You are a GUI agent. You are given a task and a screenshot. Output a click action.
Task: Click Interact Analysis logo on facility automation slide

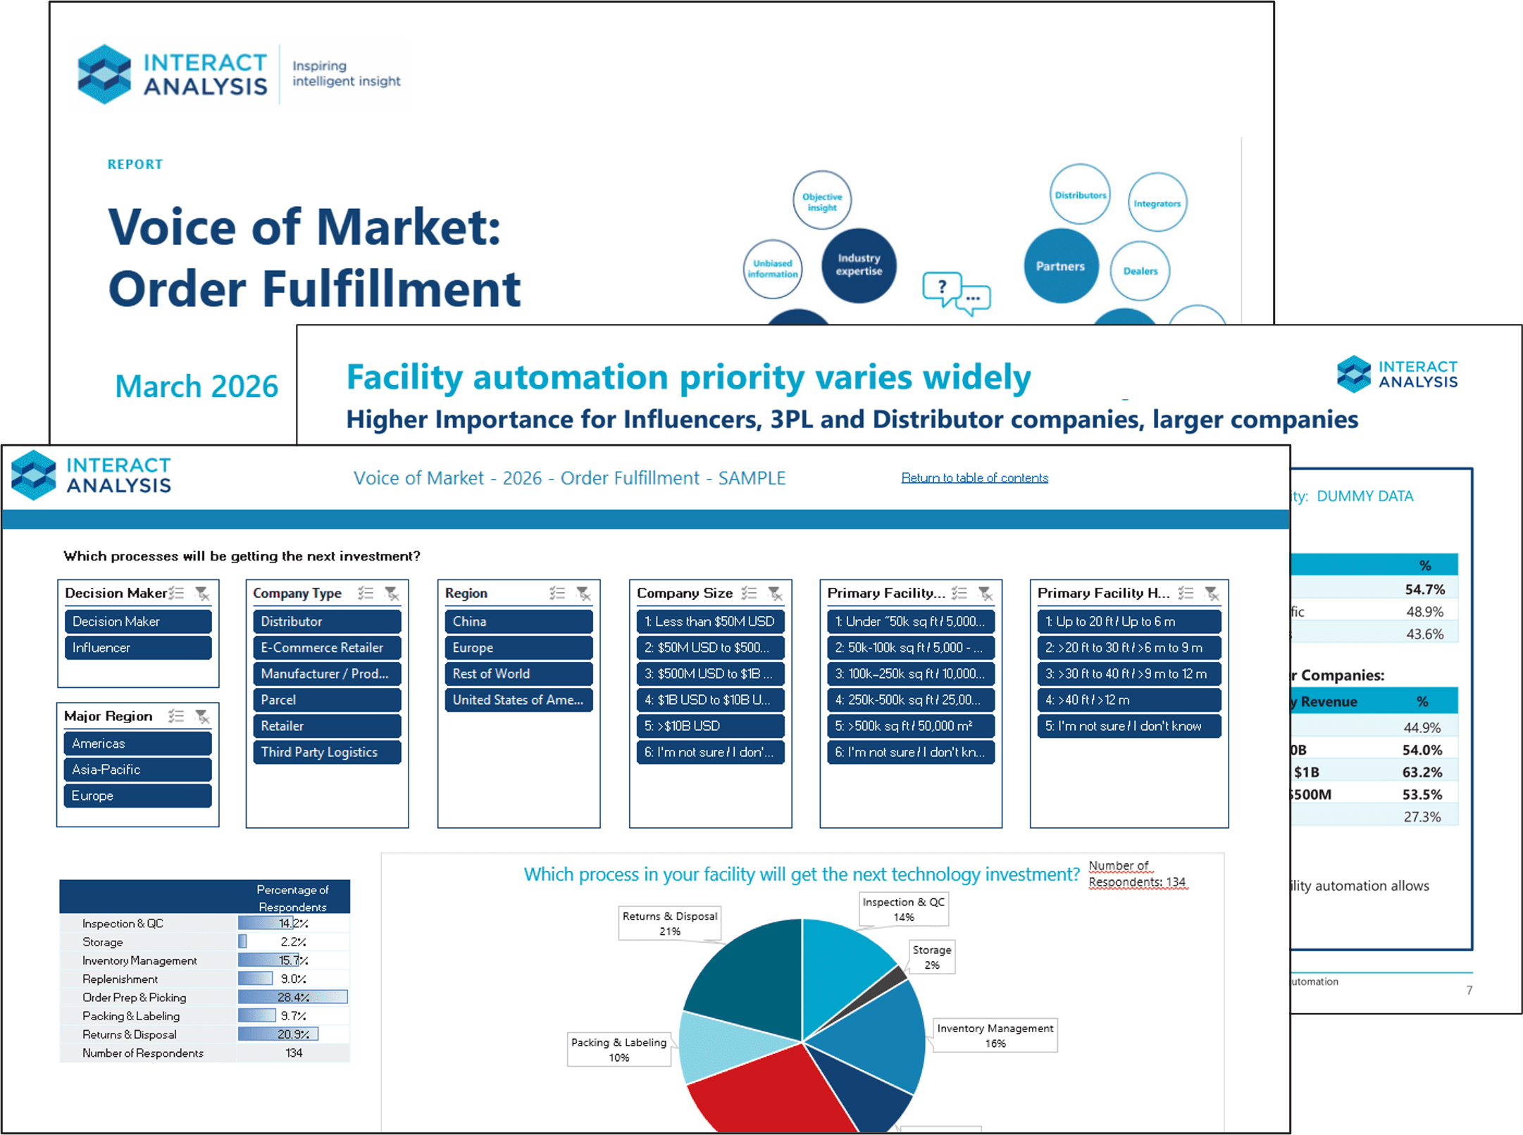pos(1398,374)
